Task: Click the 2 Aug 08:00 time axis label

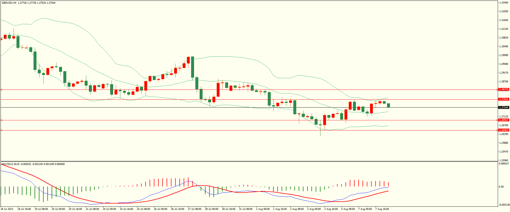Action: (x=297, y=209)
